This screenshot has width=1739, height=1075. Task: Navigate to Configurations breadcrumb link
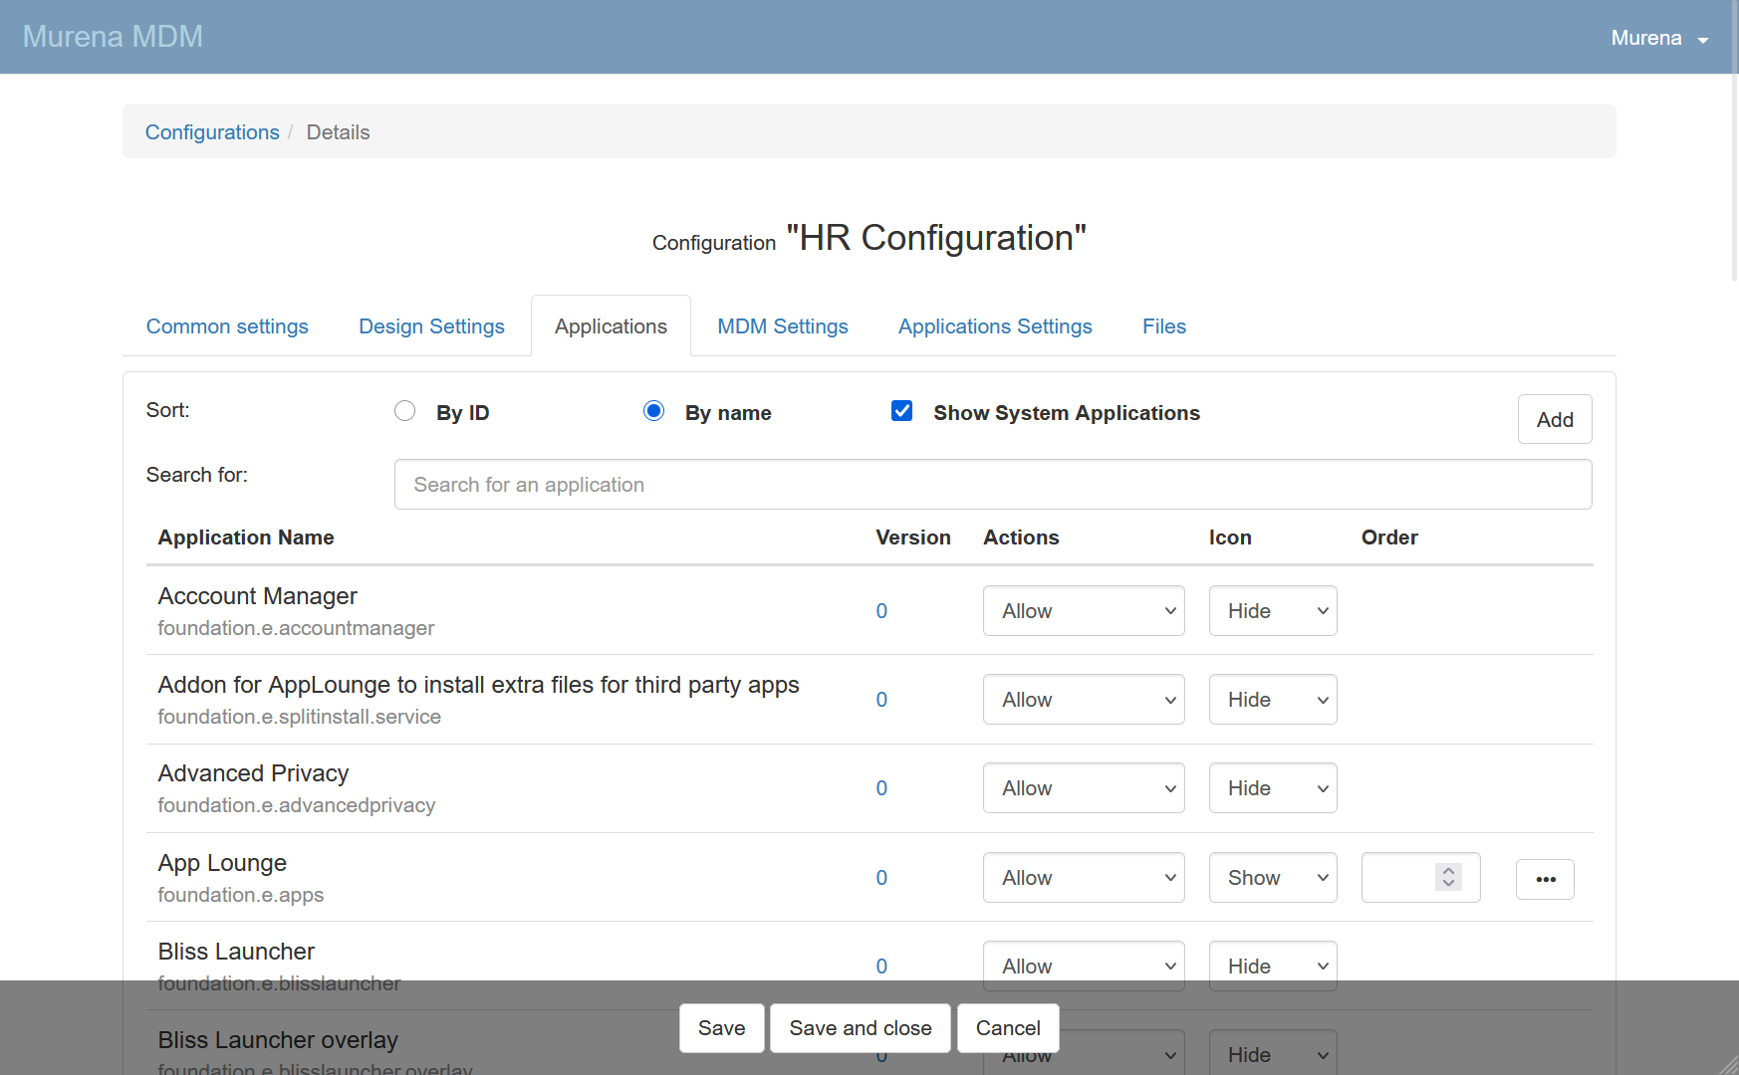[212, 132]
